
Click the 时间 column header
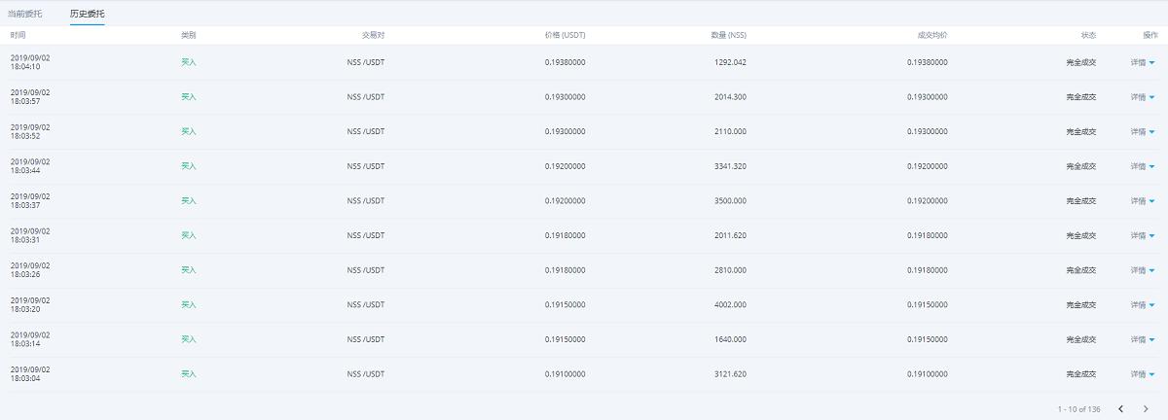click(x=18, y=35)
